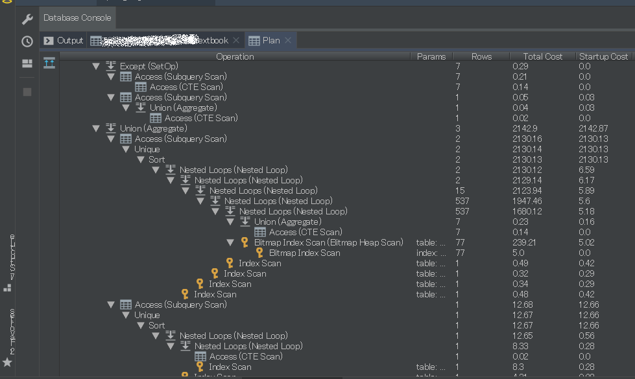Click the Union (Aggregate) icon with cost 2142.9
The image size is (635, 379).
pyautogui.click(x=110, y=128)
